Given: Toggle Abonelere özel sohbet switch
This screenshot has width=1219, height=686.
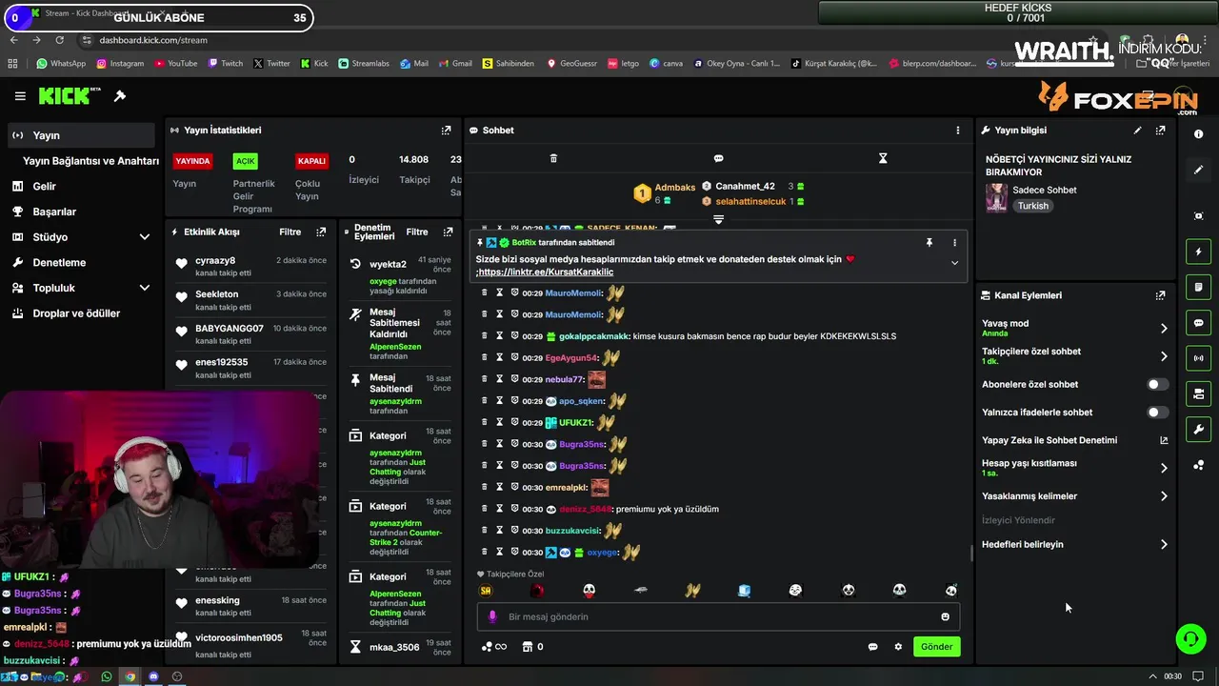Looking at the screenshot, I should tap(1157, 385).
